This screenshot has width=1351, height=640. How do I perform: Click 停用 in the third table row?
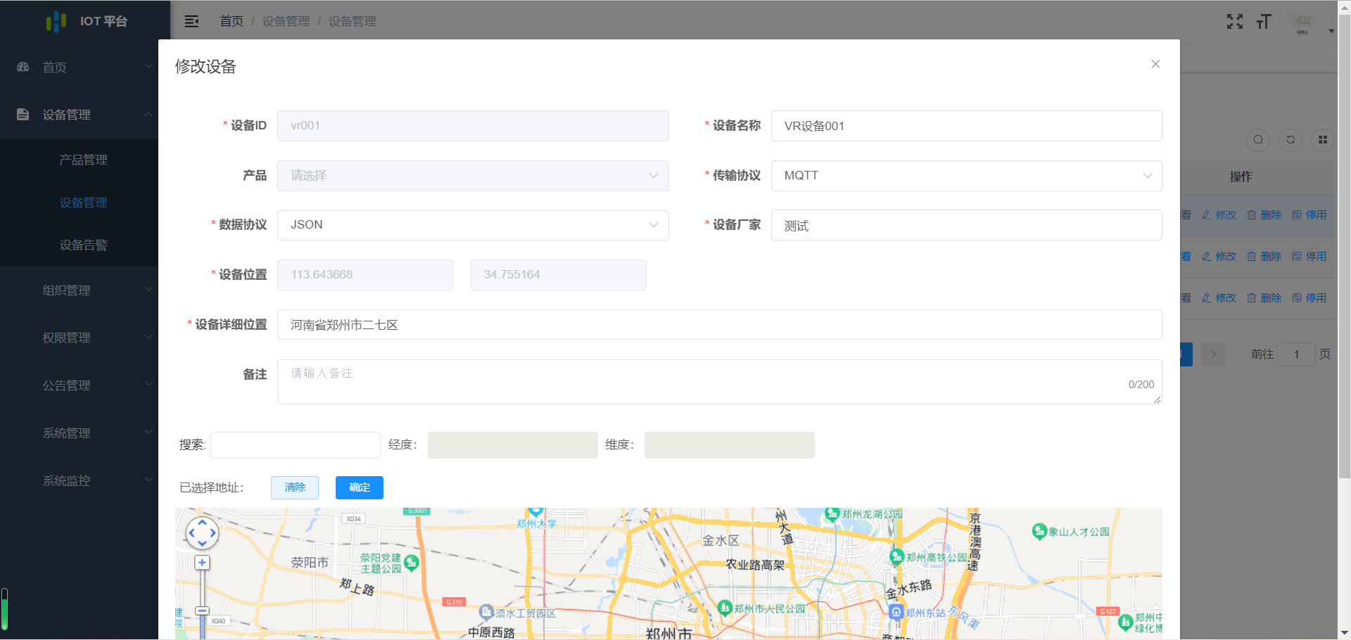pos(1309,298)
